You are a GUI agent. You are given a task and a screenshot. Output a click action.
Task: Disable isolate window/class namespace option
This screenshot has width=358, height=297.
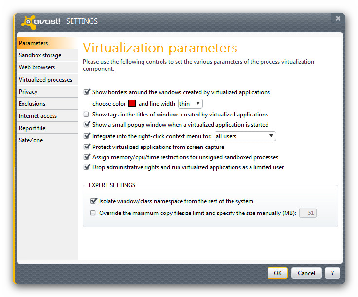pos(93,201)
